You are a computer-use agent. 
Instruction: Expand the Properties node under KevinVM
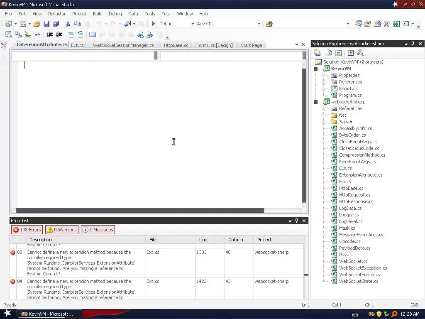(323, 76)
